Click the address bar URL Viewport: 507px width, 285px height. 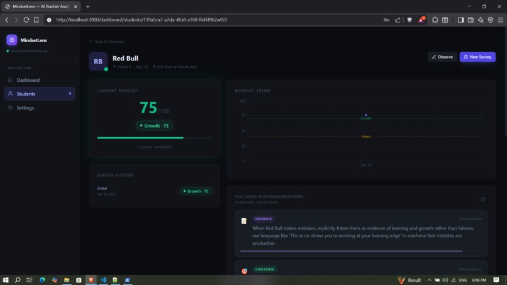coord(142,20)
